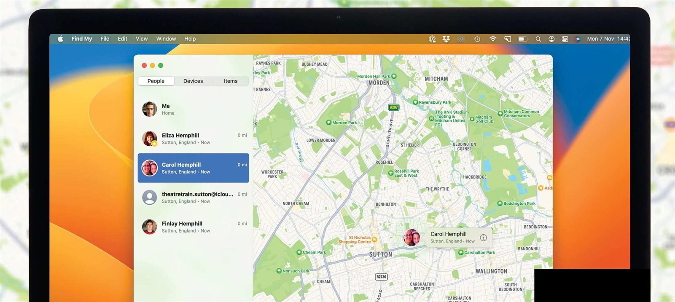Open info for Carol Hemphill on map
Image resolution: width=675 pixels, height=302 pixels.
point(484,238)
